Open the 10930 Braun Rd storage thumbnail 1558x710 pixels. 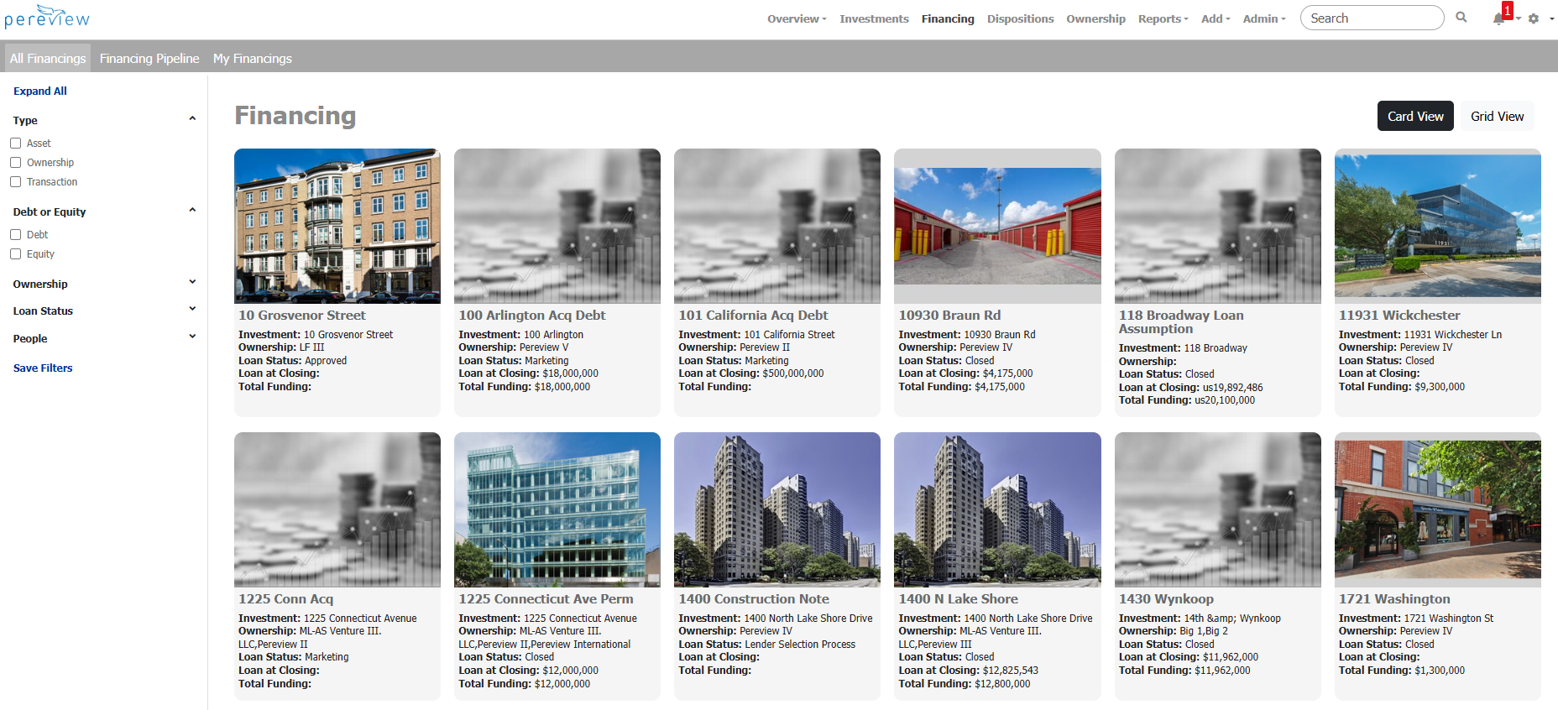pyautogui.click(x=997, y=226)
